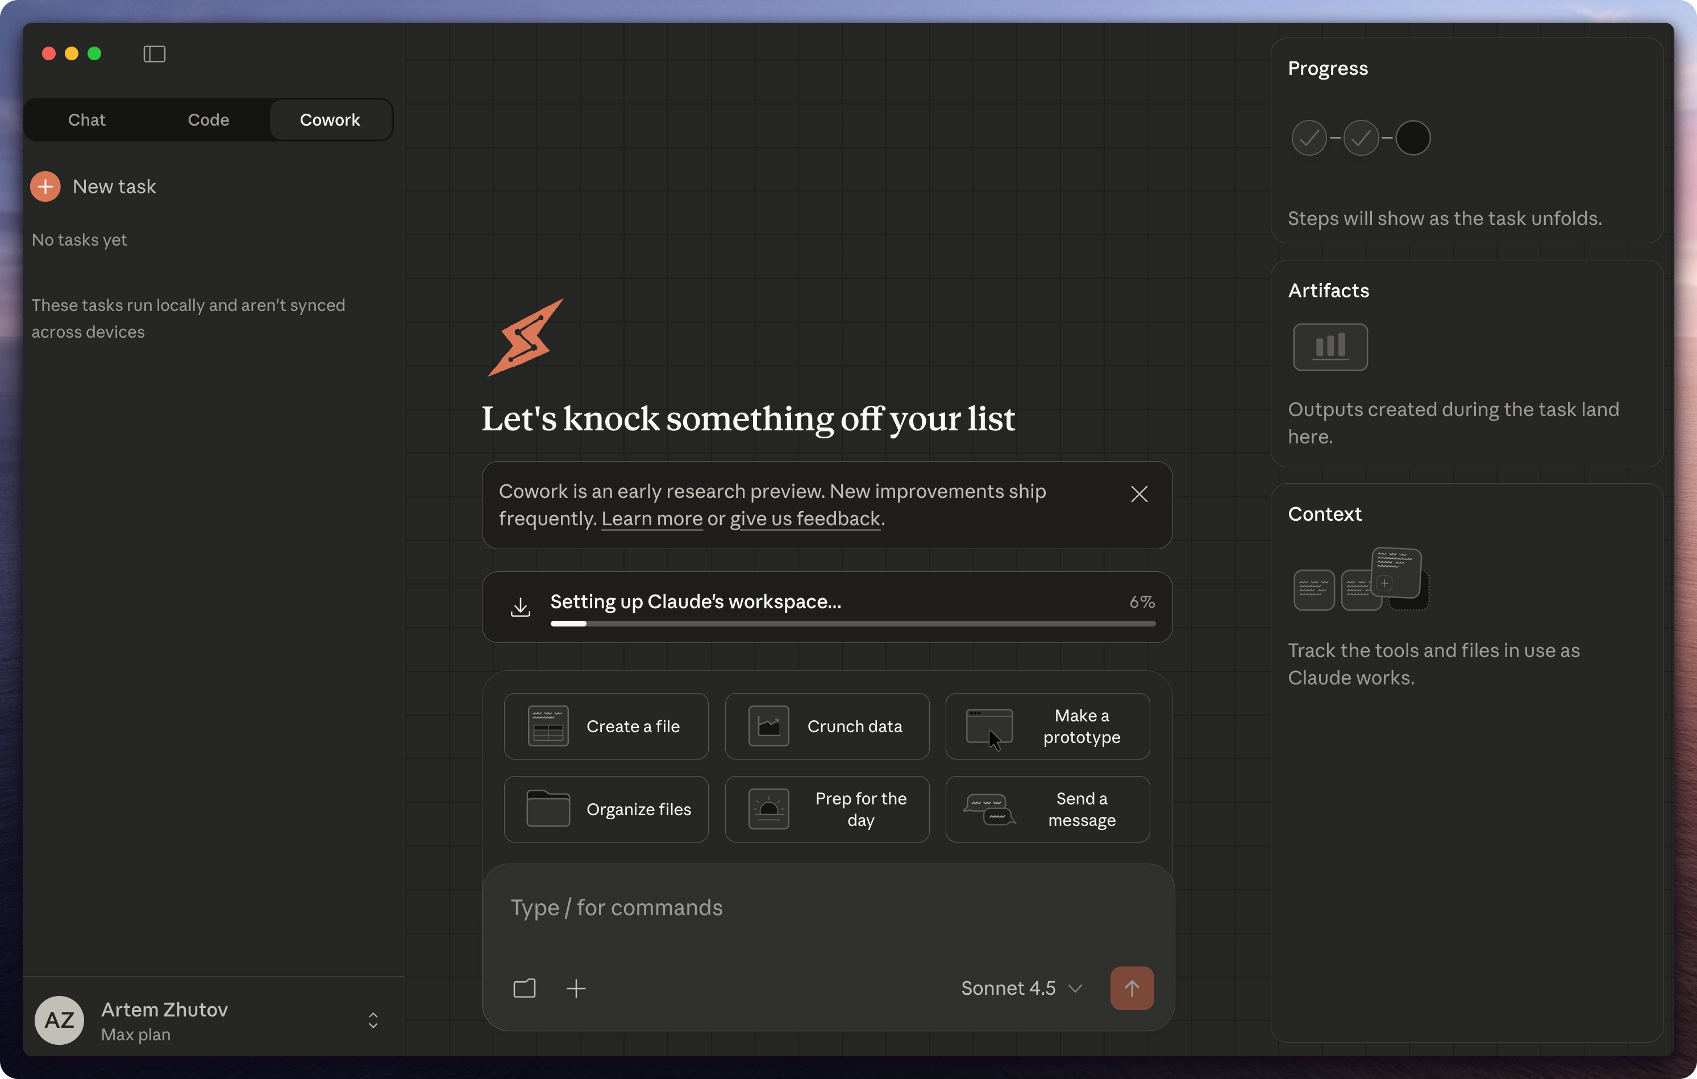Click the folder icon in the input box
Viewport: 1697px width, 1079px height.
pyautogui.click(x=525, y=988)
